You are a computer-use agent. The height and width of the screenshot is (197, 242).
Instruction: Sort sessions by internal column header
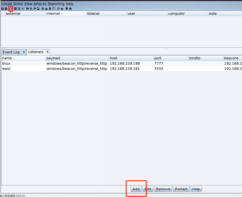tap(66, 13)
